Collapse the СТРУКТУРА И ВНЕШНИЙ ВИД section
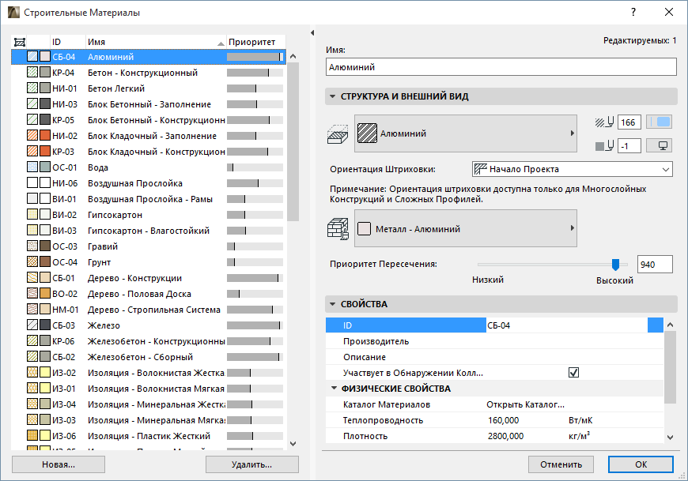Viewport: 688px width, 481px height. [333, 96]
